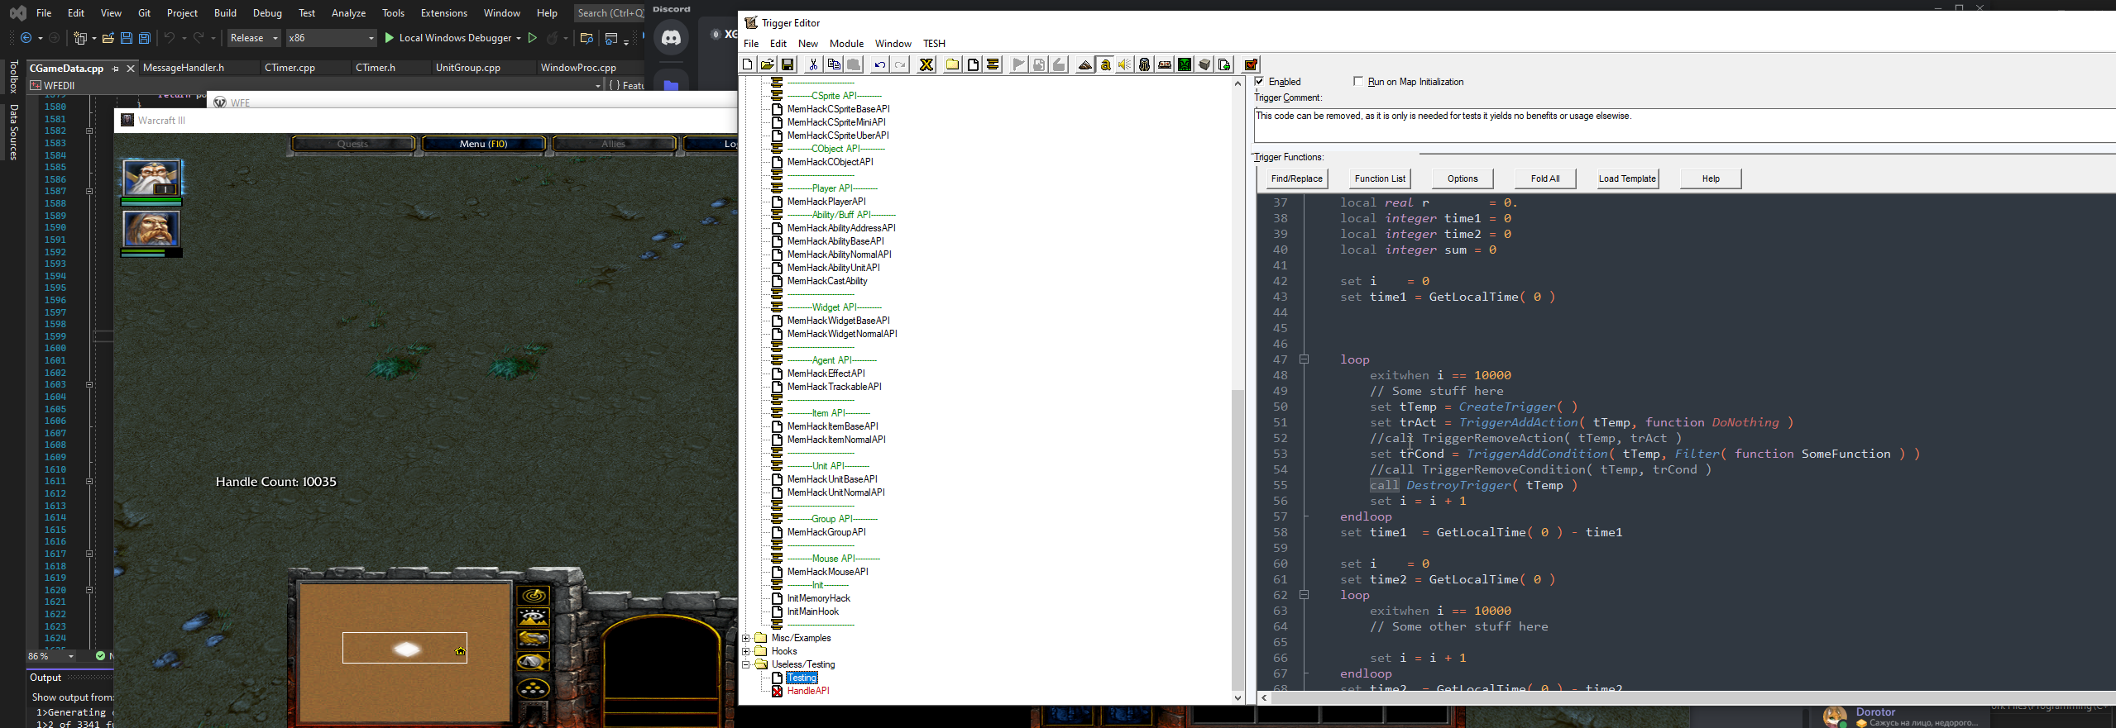Image resolution: width=2116 pixels, height=728 pixels.
Task: Click the Discord home logo icon
Action: coord(671,38)
